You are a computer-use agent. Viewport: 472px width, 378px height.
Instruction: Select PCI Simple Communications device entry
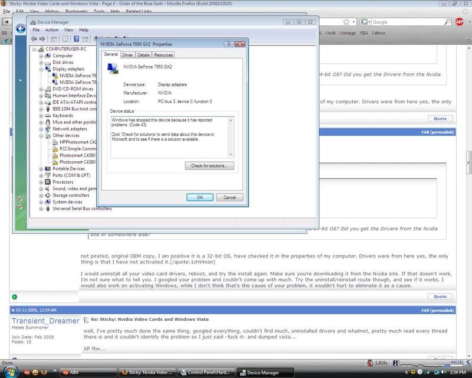pyautogui.click(x=75, y=149)
